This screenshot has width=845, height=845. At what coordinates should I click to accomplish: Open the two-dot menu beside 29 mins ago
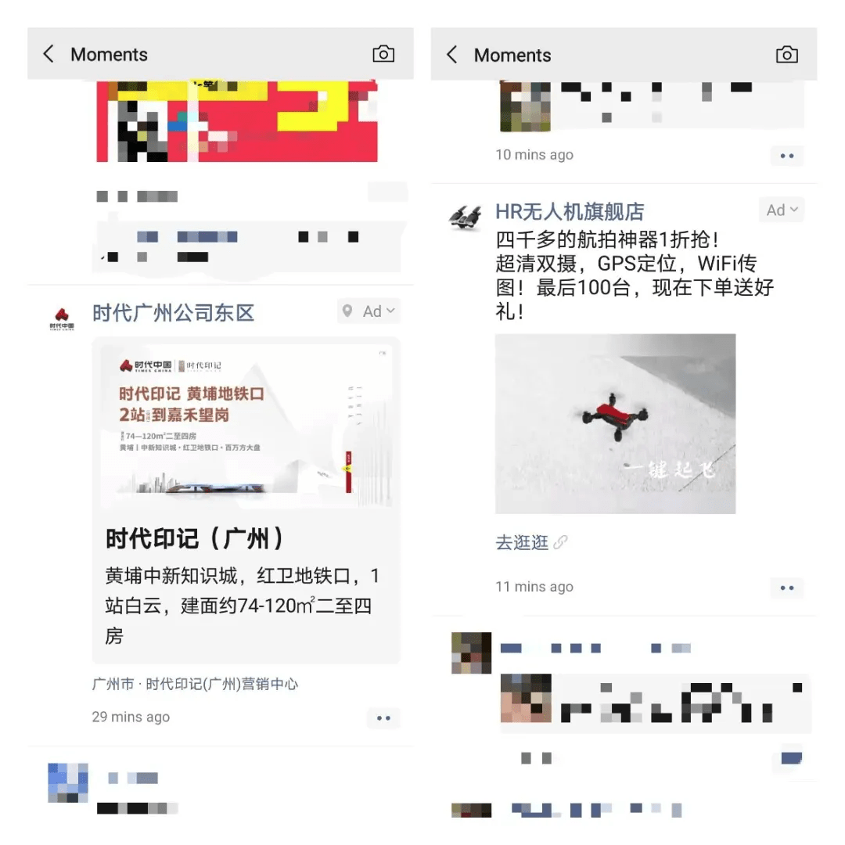tap(383, 717)
